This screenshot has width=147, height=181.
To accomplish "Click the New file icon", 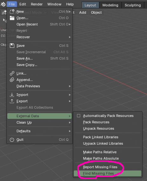I will tap(12, 11).
